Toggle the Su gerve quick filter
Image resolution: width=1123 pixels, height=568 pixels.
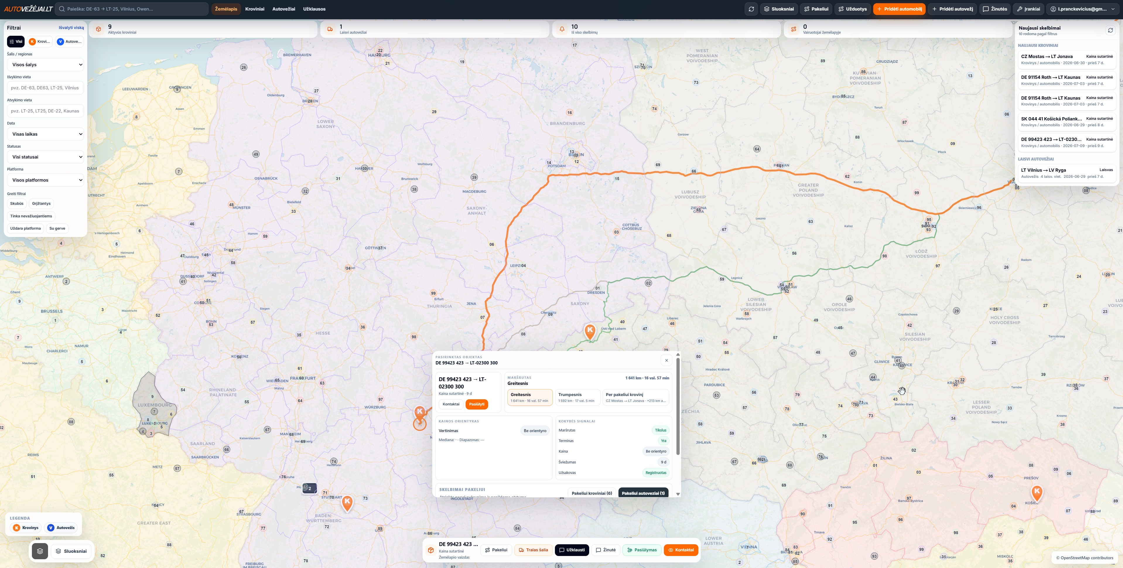point(57,228)
